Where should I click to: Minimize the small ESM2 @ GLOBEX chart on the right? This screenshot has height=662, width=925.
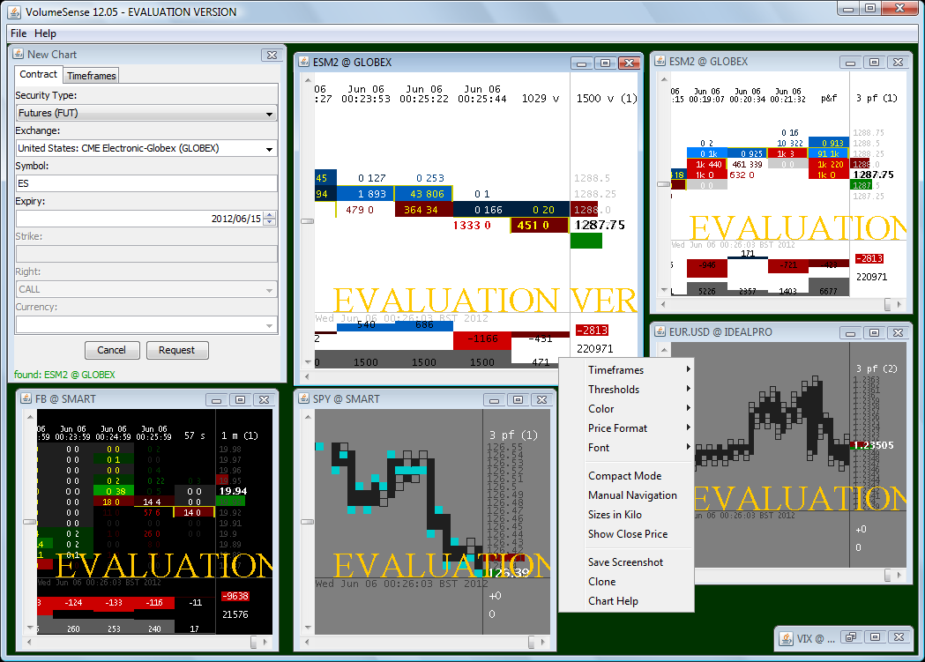(x=850, y=63)
